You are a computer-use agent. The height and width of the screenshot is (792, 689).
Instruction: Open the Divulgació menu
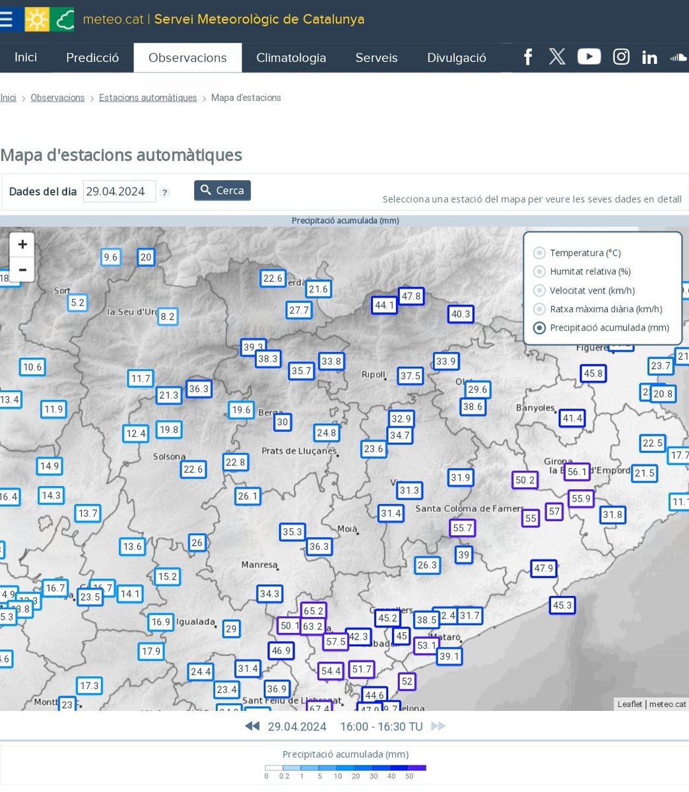click(457, 57)
